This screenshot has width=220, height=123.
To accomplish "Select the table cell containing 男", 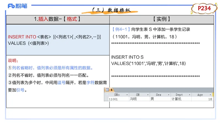I will pos(160,99).
